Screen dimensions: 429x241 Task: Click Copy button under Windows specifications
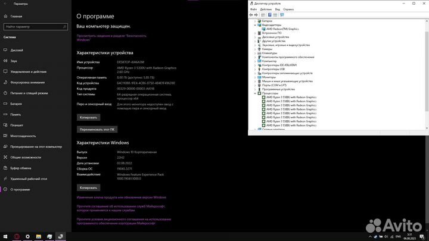pos(88,187)
